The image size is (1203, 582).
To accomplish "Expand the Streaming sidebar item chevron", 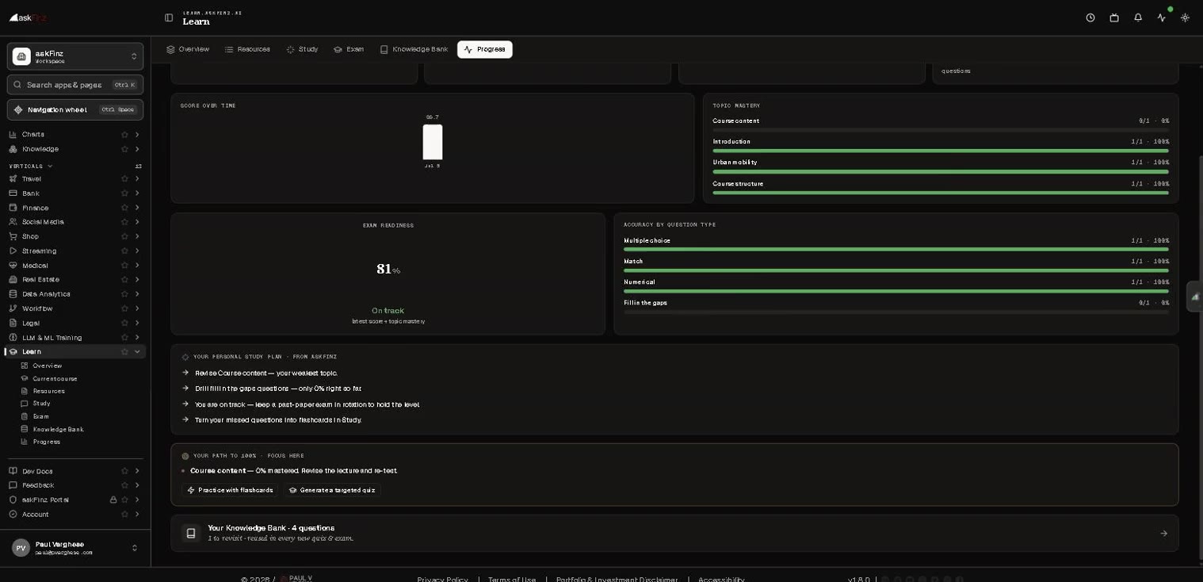I will click(137, 251).
